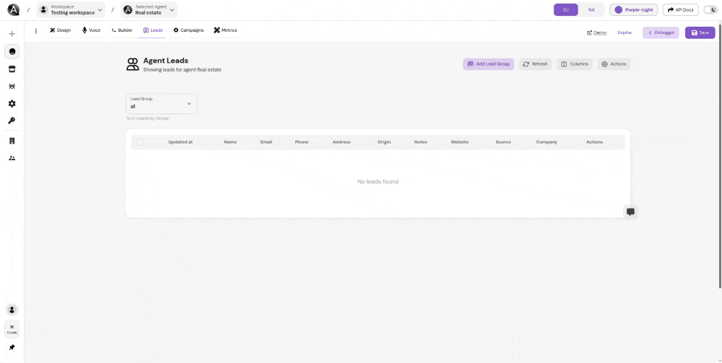Switch region to NA
The image size is (722, 363).
pos(591,9)
